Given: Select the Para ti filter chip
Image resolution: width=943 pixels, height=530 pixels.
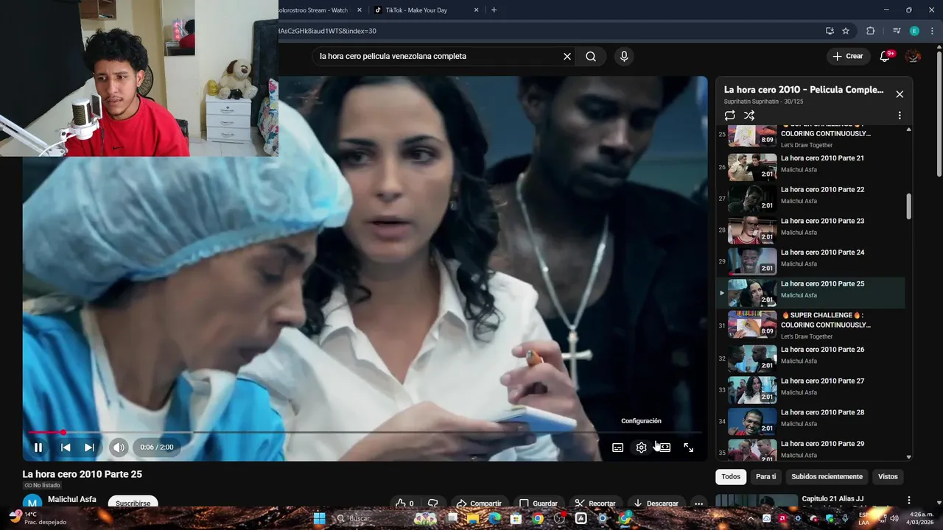Looking at the screenshot, I should point(766,477).
